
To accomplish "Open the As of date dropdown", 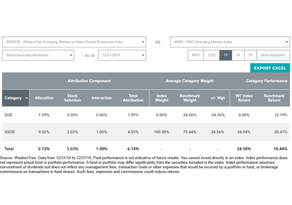I will [x=122, y=55].
